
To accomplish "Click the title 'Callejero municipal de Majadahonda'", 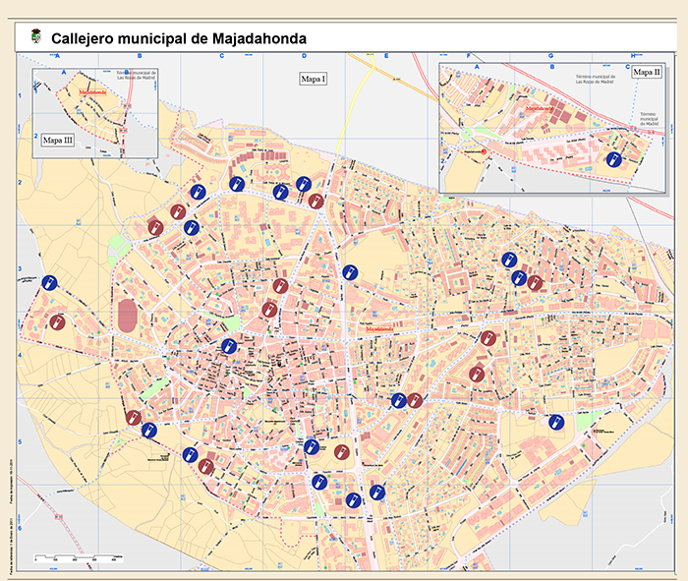I will tap(179, 38).
